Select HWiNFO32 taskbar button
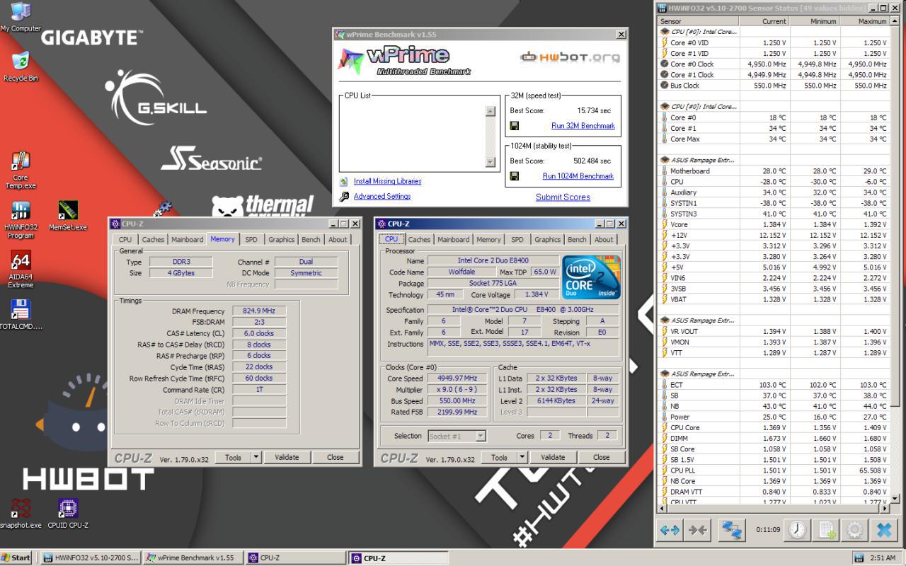906x566 pixels. pos(89,558)
